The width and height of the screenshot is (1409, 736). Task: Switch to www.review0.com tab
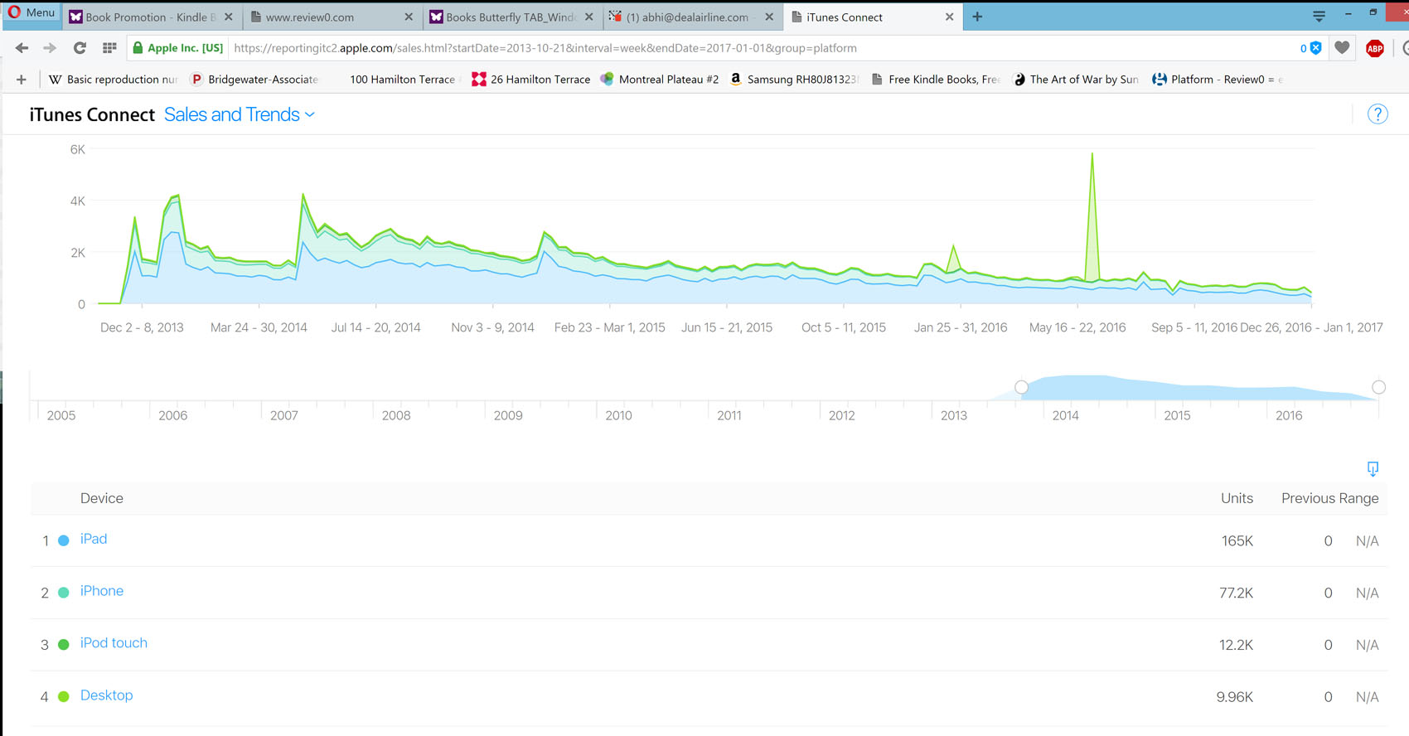tap(332, 17)
